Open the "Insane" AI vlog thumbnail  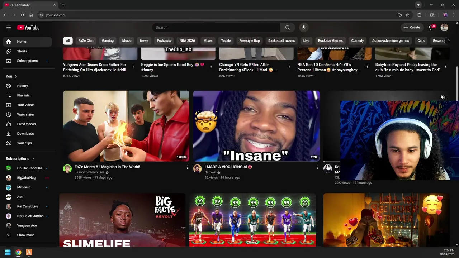click(x=256, y=126)
